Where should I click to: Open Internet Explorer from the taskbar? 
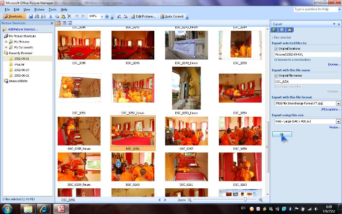[43, 208]
